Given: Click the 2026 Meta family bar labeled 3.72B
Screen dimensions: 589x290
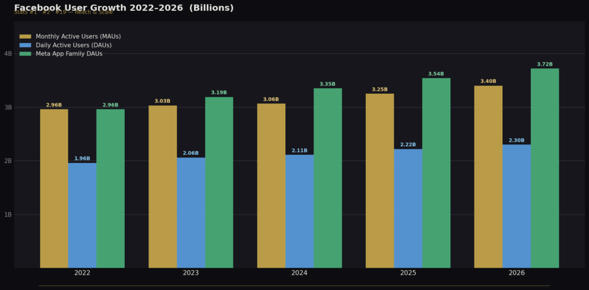Looking at the screenshot, I should click(x=545, y=168).
